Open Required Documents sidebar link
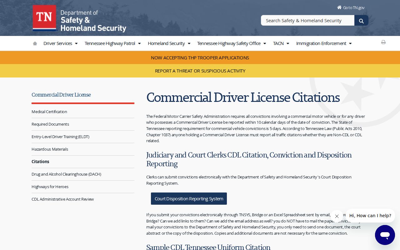Image resolution: width=400 pixels, height=250 pixels. pyautogui.click(x=50, y=124)
